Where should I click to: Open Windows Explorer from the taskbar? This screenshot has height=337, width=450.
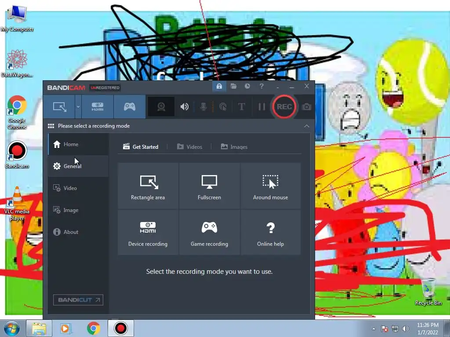[x=39, y=328]
